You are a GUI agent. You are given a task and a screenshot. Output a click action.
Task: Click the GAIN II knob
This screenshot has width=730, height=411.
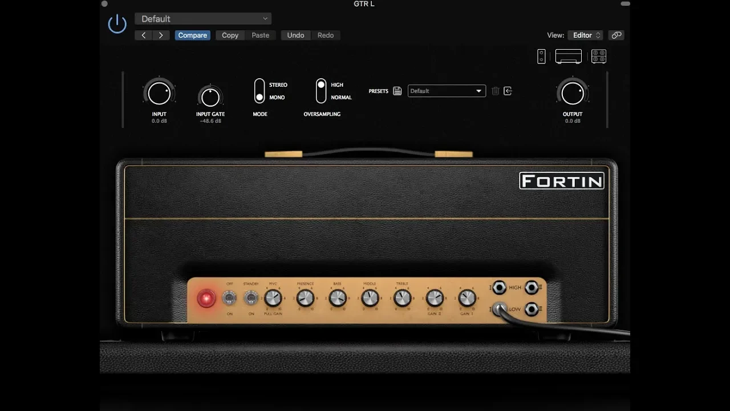pyautogui.click(x=435, y=298)
